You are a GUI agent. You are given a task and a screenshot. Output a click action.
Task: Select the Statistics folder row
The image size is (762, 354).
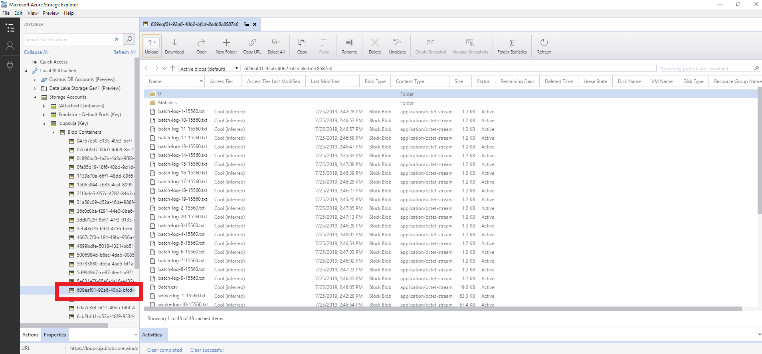(x=450, y=103)
